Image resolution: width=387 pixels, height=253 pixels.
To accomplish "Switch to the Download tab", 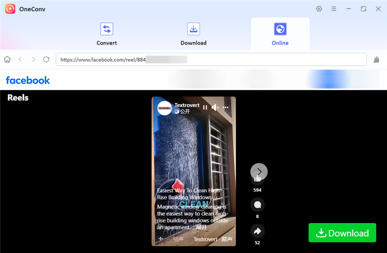I will (193, 34).
